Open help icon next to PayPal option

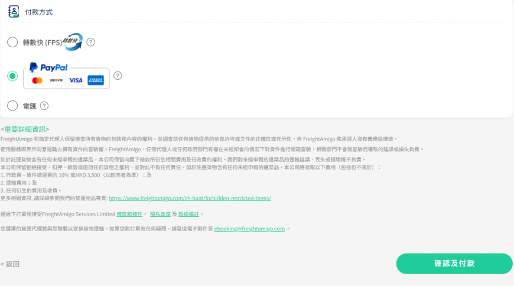(x=118, y=76)
